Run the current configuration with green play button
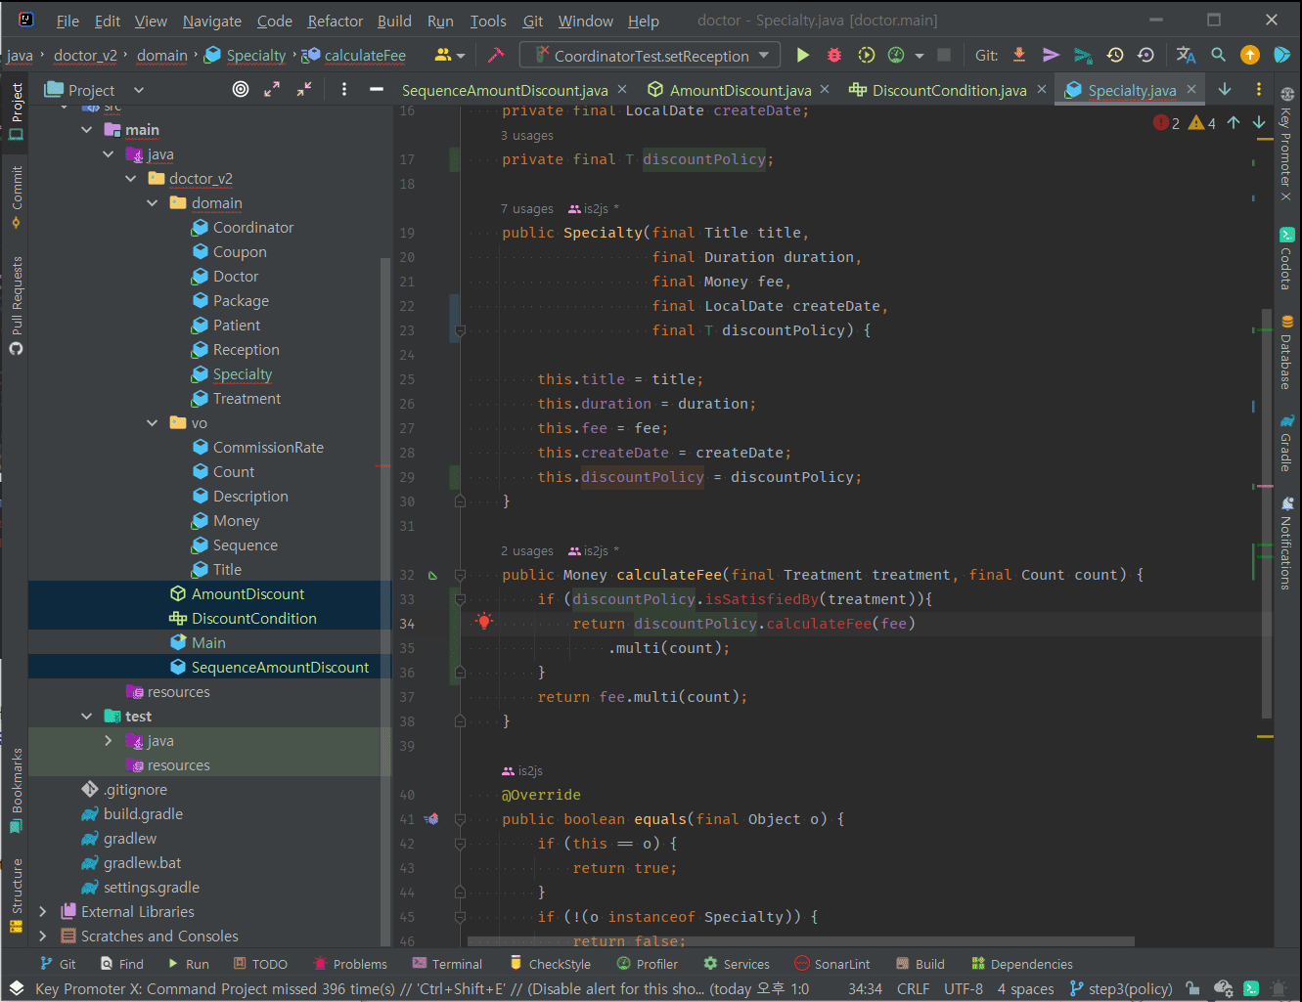 pyautogui.click(x=802, y=56)
